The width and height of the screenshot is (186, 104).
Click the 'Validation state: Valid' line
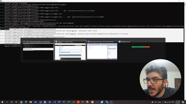(51, 31)
